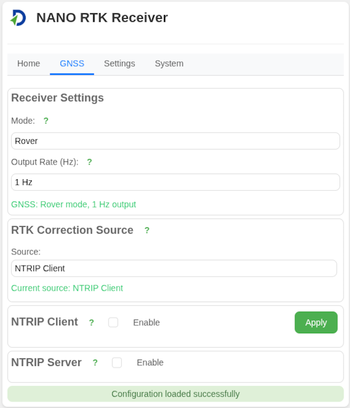Image resolution: width=350 pixels, height=408 pixels.
Task: Open the NTRIP Client help icon
Action: coord(92,322)
